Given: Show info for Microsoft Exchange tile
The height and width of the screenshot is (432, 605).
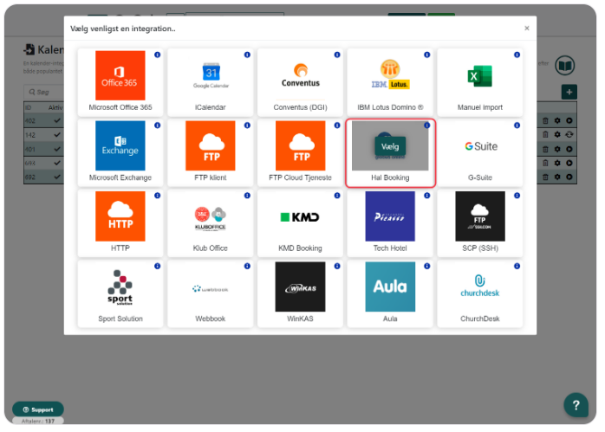Looking at the screenshot, I should click(157, 126).
